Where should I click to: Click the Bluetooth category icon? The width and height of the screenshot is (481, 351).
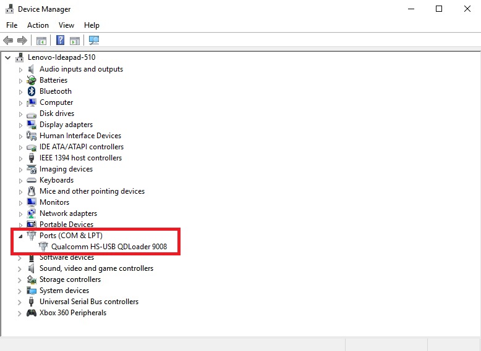tap(32, 91)
